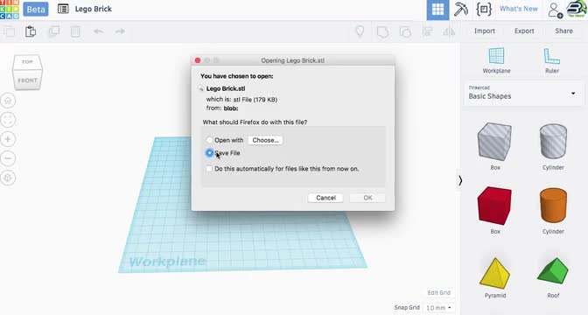Viewport: 588px width, 315px height.
Task: Pick the red Box shape
Action: [x=495, y=206]
